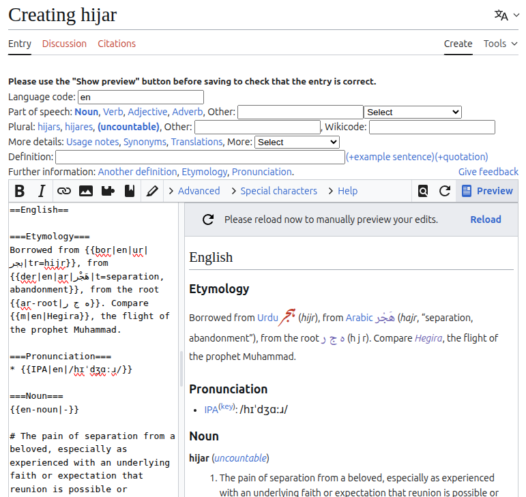The image size is (526, 497).
Task: Click the Other plural input field
Action: pyautogui.click(x=258, y=127)
